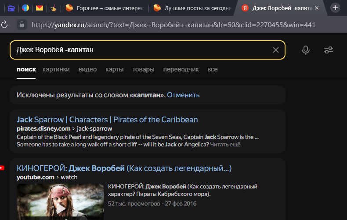Screen dimensions: 347x220
Task: Click the favicon of the 'Горячее' tab
Action: tap(69, 8)
